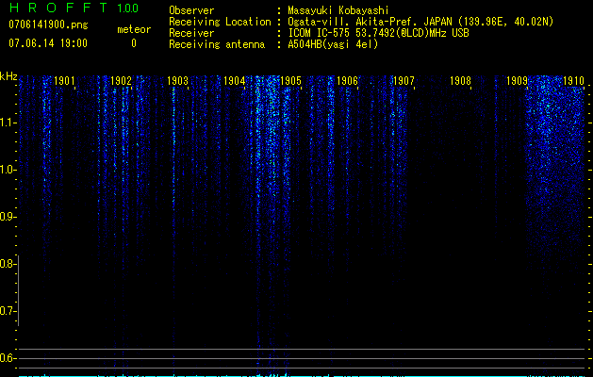Click the 1904 time marker
The width and height of the screenshot is (593, 377).
point(234,81)
